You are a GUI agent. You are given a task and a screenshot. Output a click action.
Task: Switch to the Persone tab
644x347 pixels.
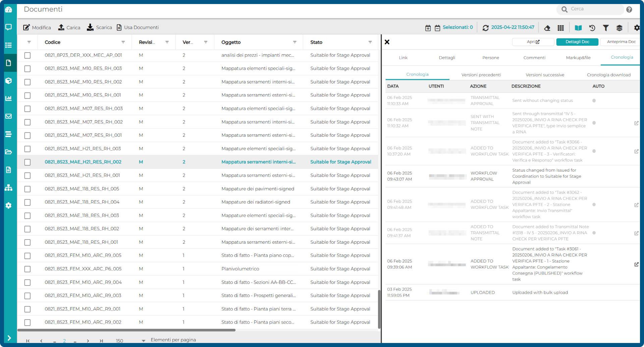pyautogui.click(x=491, y=58)
